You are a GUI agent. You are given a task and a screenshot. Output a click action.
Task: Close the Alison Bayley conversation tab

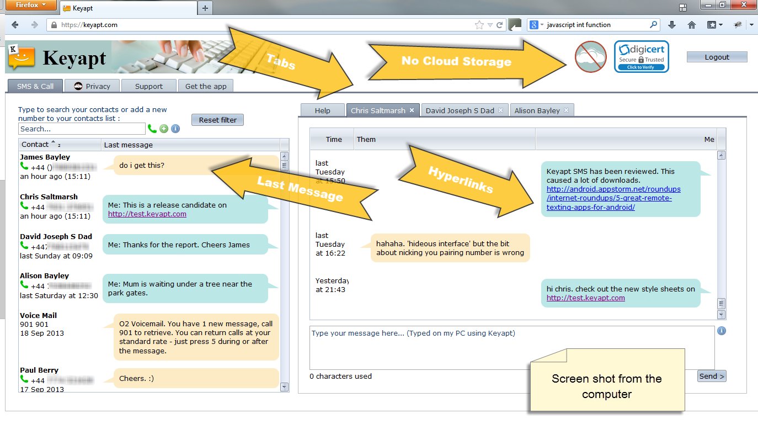pos(566,110)
